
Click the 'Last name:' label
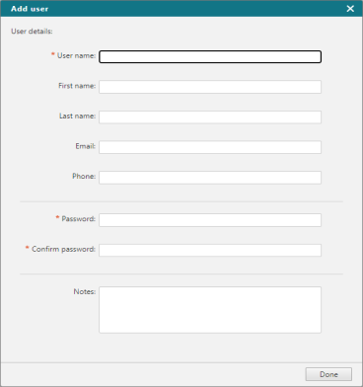pyautogui.click(x=77, y=116)
